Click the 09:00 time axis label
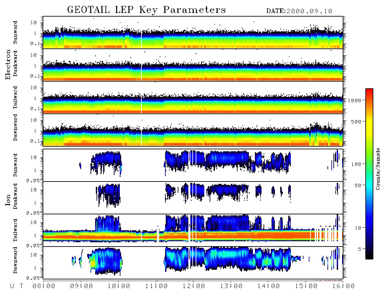Screen dimensions: 380x292 point(82,286)
